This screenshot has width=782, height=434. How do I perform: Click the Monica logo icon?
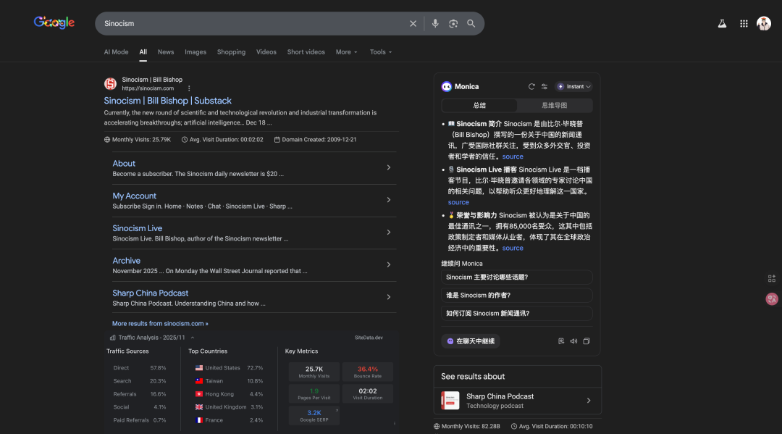[x=446, y=86]
